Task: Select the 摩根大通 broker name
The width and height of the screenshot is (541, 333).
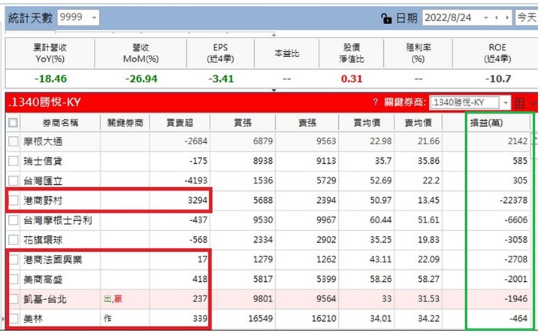Action: pyautogui.click(x=43, y=141)
